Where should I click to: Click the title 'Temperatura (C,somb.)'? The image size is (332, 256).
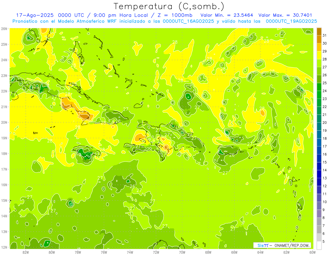[169, 6]
